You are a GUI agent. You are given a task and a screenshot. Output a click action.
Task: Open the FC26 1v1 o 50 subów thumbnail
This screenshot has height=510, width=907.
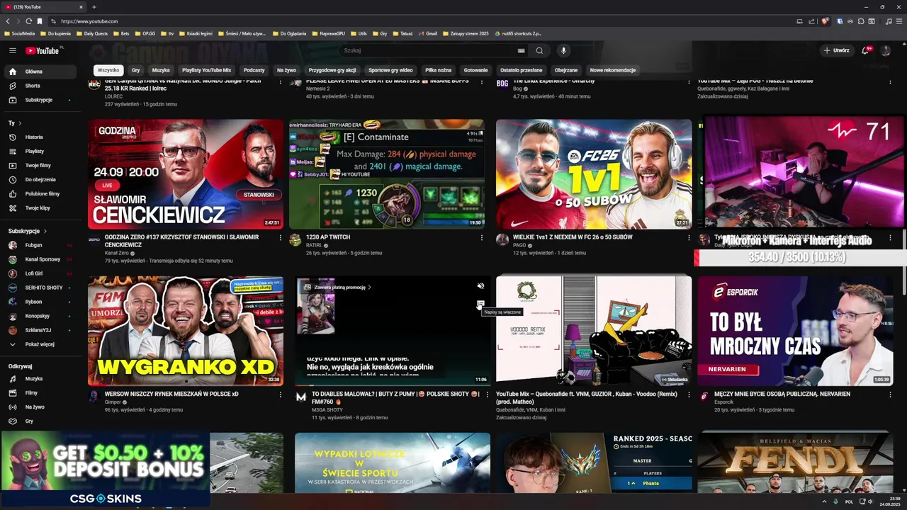pyautogui.click(x=594, y=174)
